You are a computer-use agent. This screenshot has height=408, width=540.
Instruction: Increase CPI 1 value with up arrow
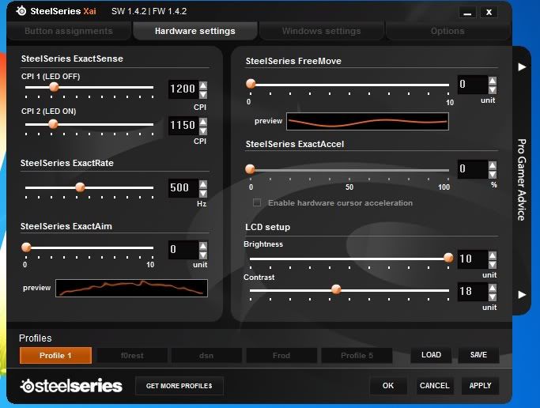[x=203, y=85]
